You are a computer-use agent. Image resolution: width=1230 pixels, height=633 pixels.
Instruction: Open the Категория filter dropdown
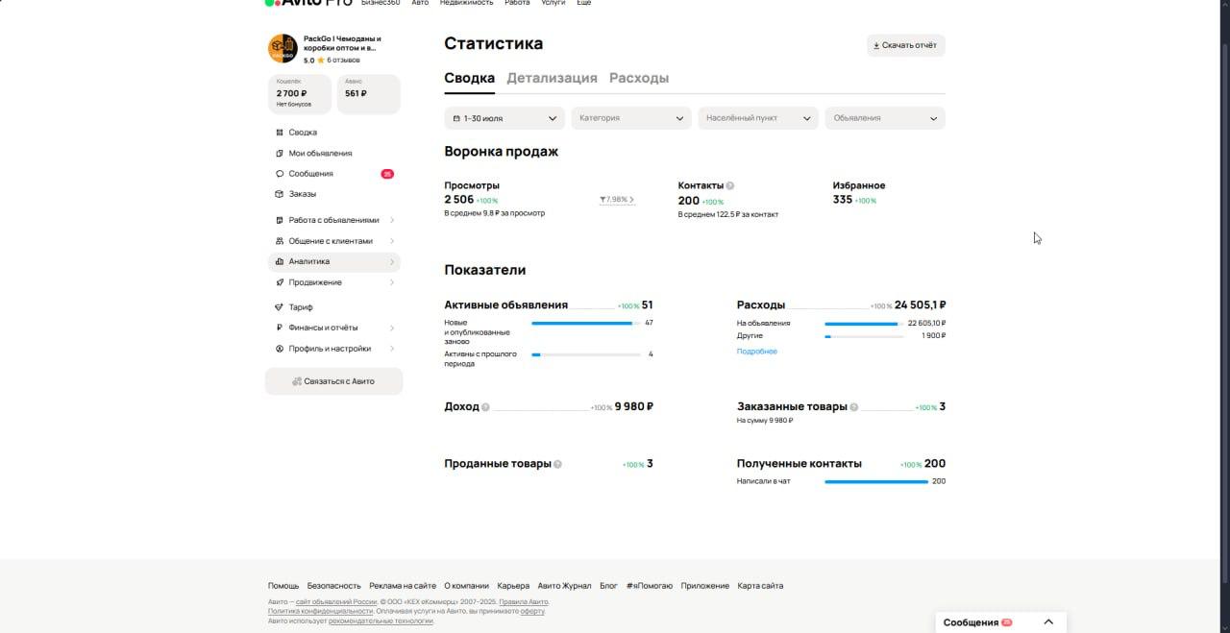click(x=630, y=118)
